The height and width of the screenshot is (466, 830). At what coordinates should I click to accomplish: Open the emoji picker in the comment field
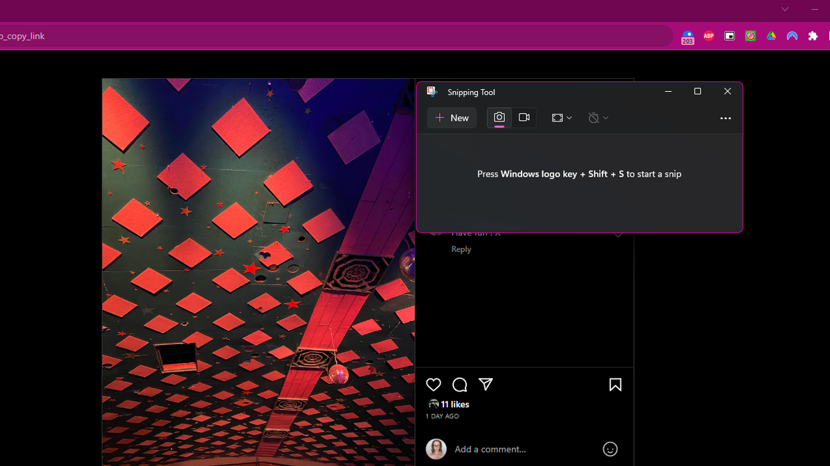(x=610, y=449)
